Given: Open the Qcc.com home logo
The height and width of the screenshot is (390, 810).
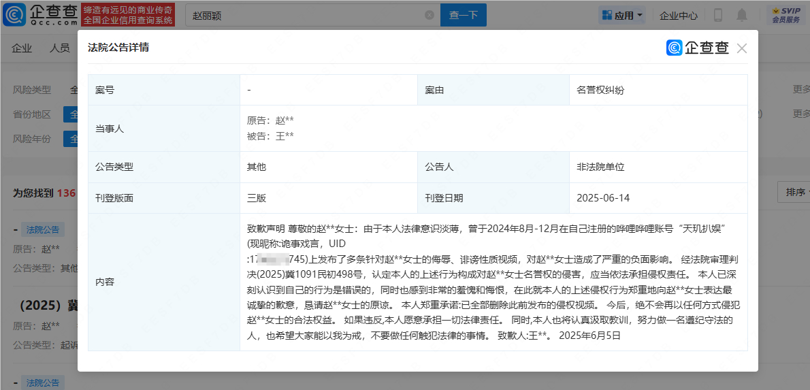Looking at the screenshot, I should click(40, 14).
